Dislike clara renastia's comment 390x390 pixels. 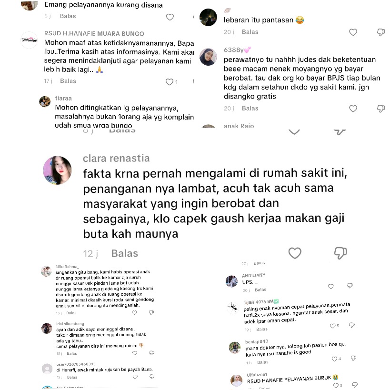pos(340,253)
